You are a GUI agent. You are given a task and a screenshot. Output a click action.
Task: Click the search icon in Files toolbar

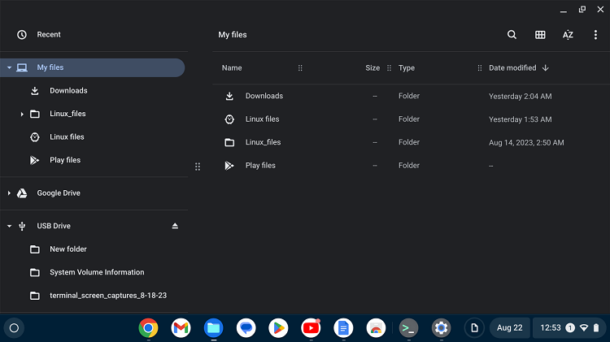pos(512,35)
